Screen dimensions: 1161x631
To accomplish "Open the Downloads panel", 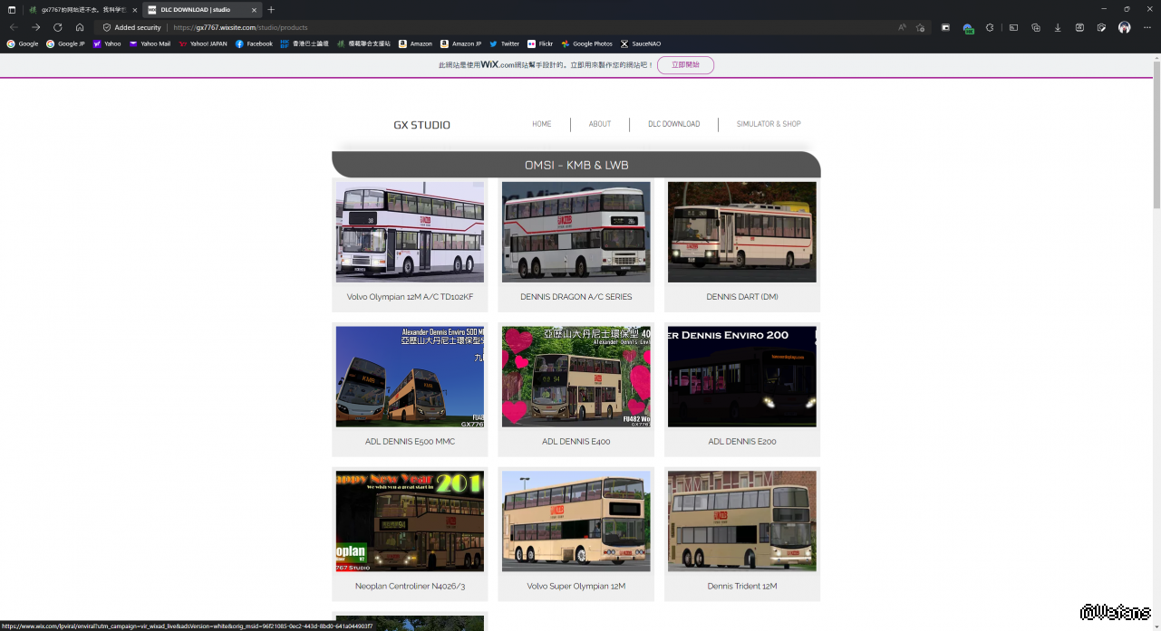I will [1058, 27].
